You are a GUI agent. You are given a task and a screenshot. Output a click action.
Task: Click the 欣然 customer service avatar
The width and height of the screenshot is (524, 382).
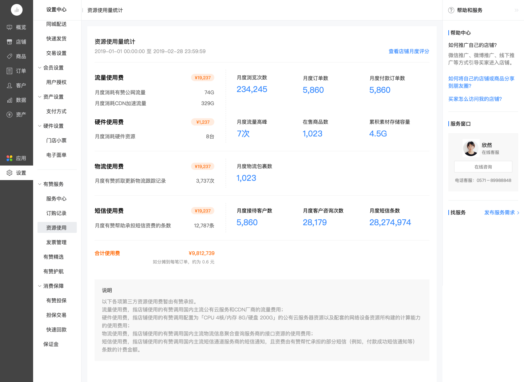(471, 148)
